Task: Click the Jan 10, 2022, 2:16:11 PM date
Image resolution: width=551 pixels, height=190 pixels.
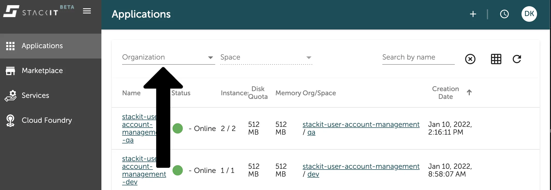Action: (450, 128)
